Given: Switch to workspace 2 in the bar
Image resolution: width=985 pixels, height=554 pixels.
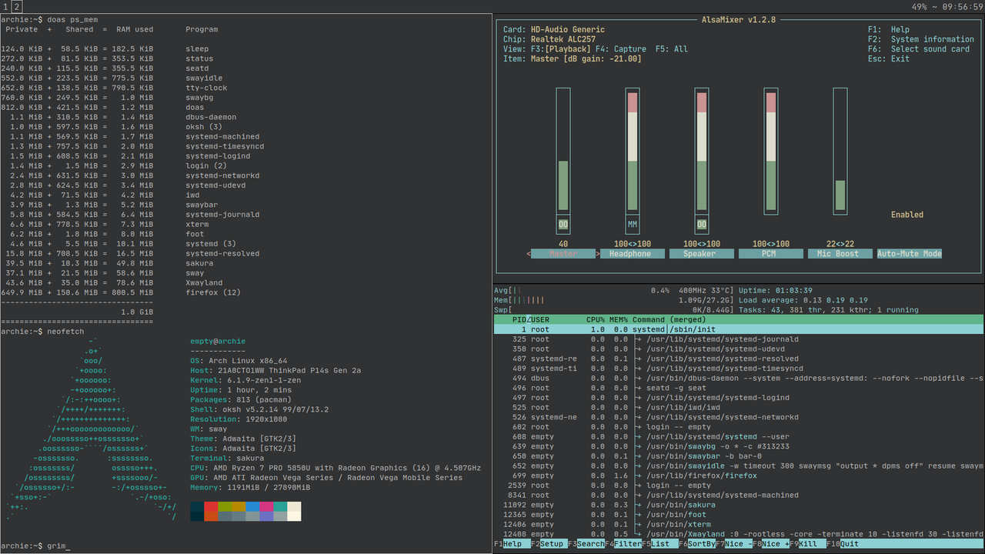Looking at the screenshot, I should coord(16,6).
